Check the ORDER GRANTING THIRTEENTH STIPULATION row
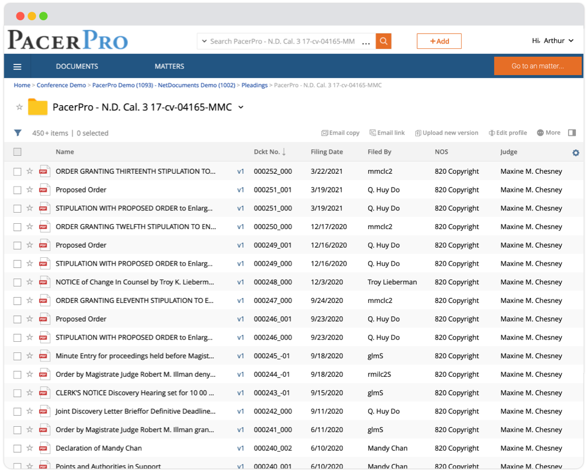The height and width of the screenshot is (472, 588). click(x=17, y=172)
